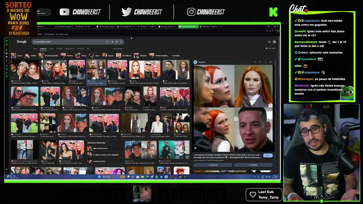Select the Nuevo filter chip
This screenshot has width=363, height=204.
81,56
